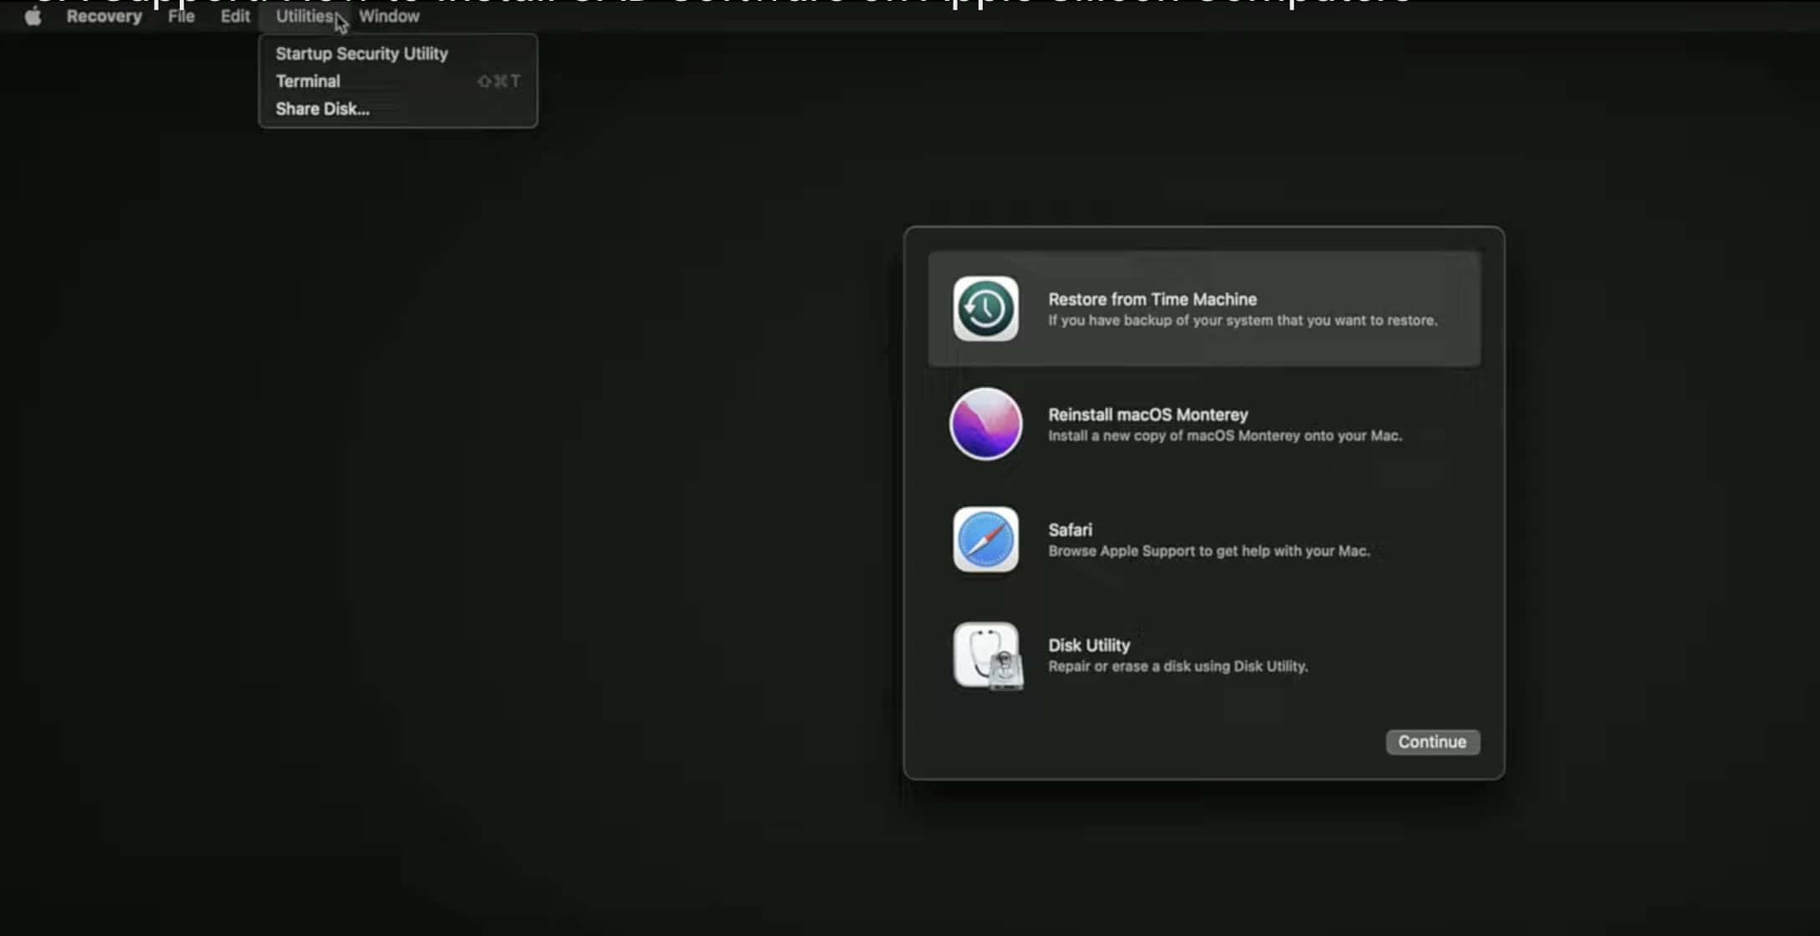Click 'Browse Apple Support' description text
The width and height of the screenshot is (1820, 936).
click(x=1208, y=551)
